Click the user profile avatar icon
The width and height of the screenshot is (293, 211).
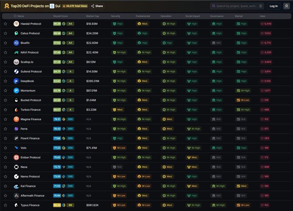[286, 6]
